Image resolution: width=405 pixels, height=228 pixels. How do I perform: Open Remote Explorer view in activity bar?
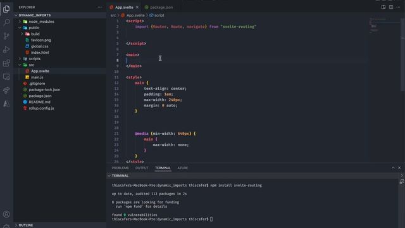6,77
